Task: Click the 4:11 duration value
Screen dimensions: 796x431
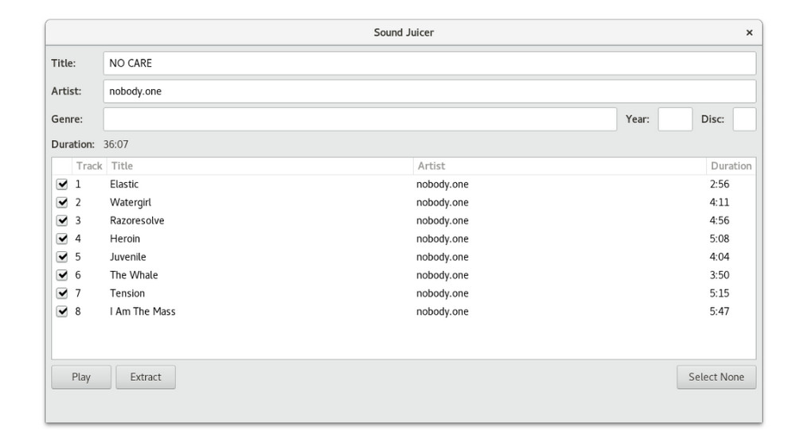Action: tap(720, 202)
